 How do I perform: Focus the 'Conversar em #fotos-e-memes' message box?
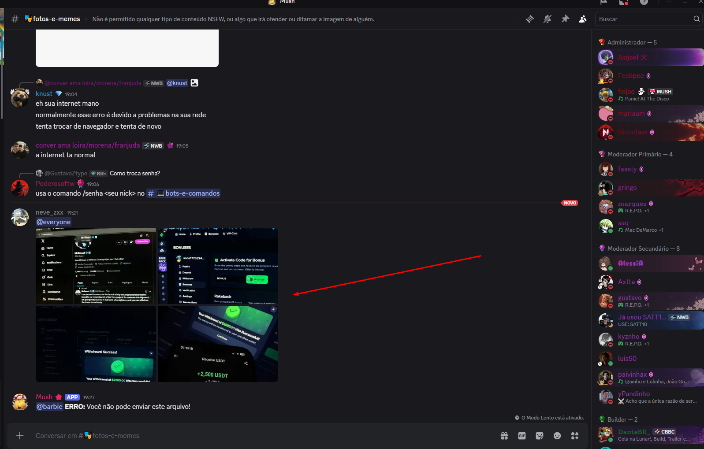point(264,436)
